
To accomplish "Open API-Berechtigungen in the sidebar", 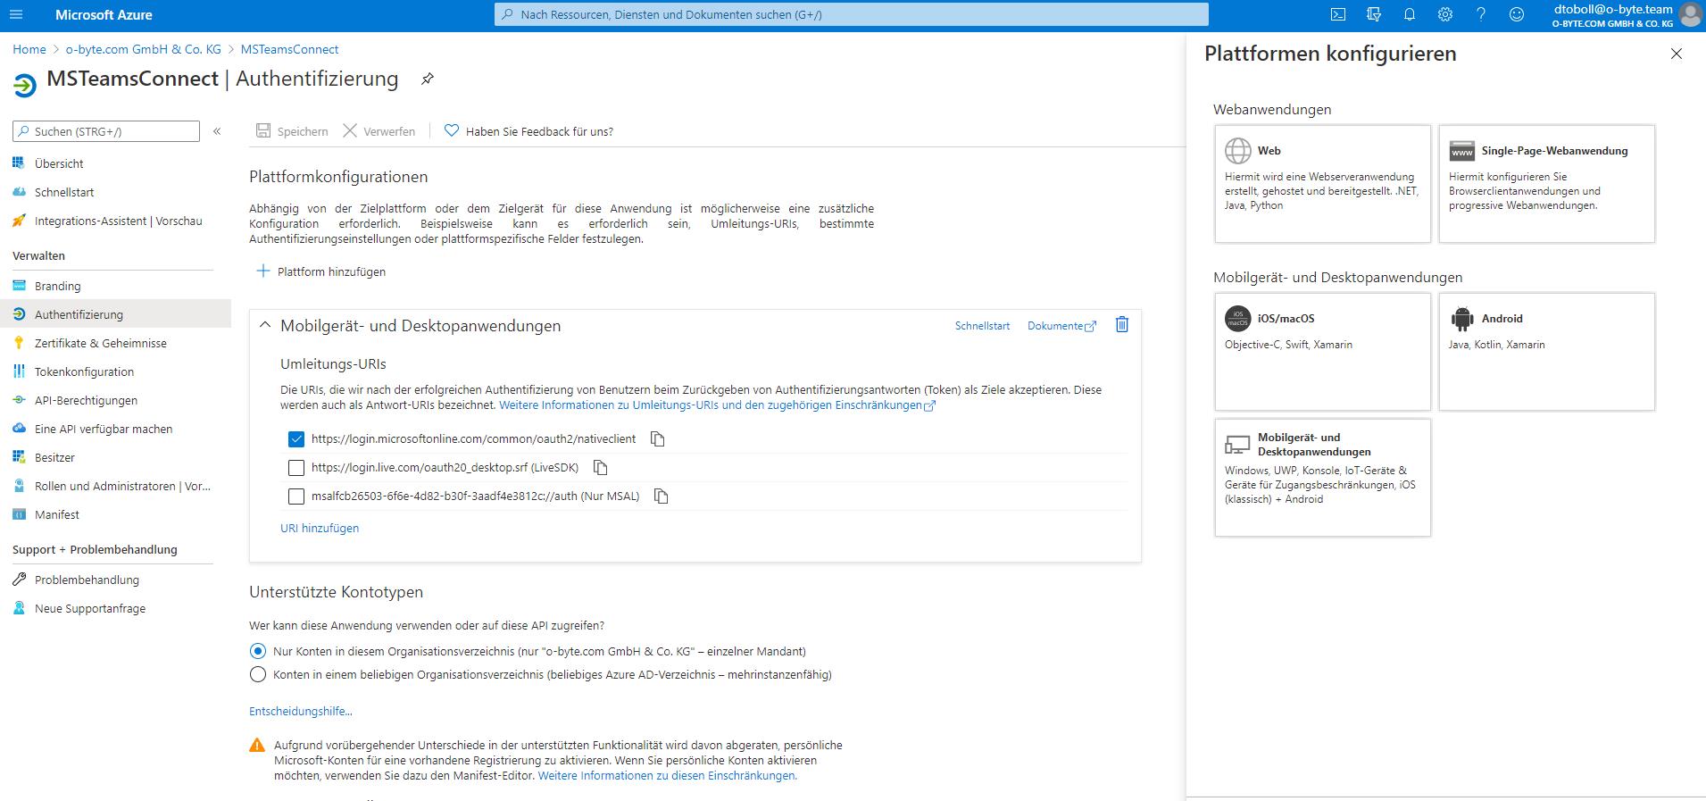I will coord(86,400).
